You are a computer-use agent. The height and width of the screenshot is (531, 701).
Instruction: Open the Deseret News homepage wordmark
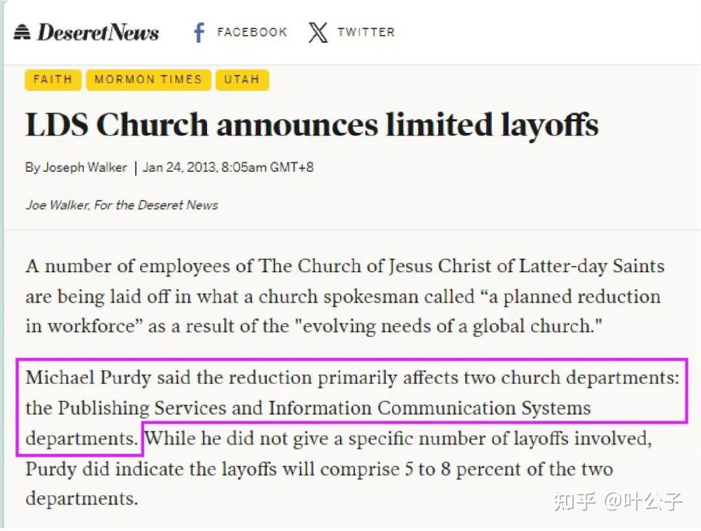[x=97, y=32]
